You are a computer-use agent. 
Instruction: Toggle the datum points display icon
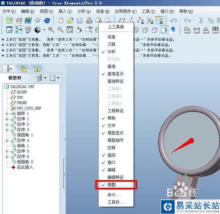[x=140, y=20]
